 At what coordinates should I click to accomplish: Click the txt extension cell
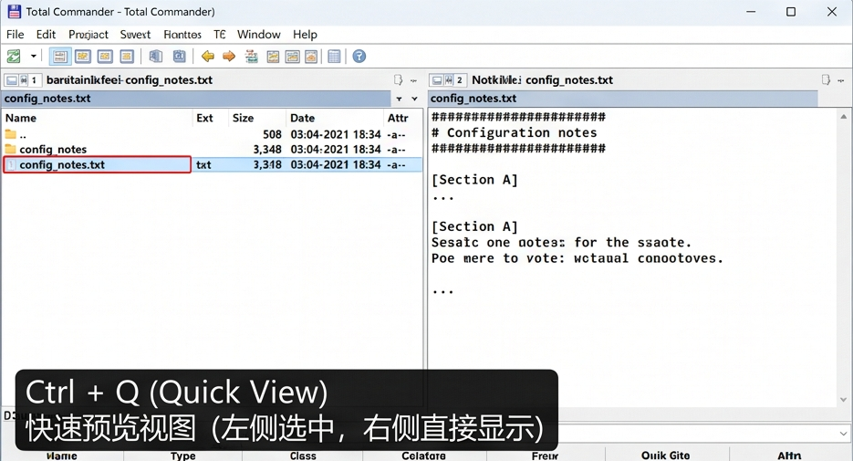tap(203, 164)
